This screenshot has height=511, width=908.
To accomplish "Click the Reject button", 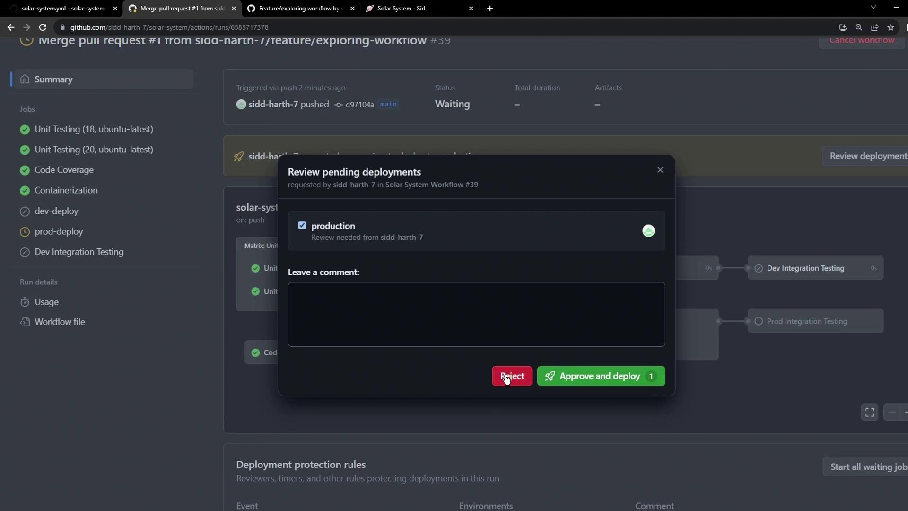I will point(512,376).
